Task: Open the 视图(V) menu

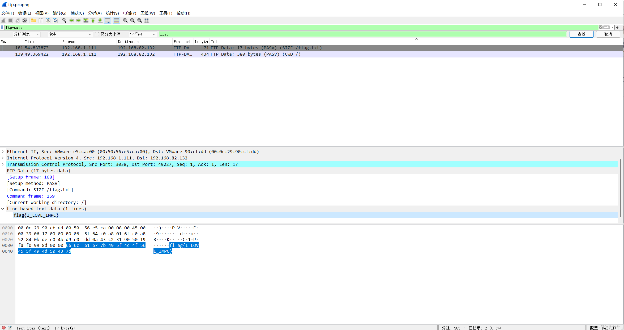Action: 42,13
